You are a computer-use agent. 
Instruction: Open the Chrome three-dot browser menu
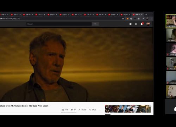coord(151,19)
